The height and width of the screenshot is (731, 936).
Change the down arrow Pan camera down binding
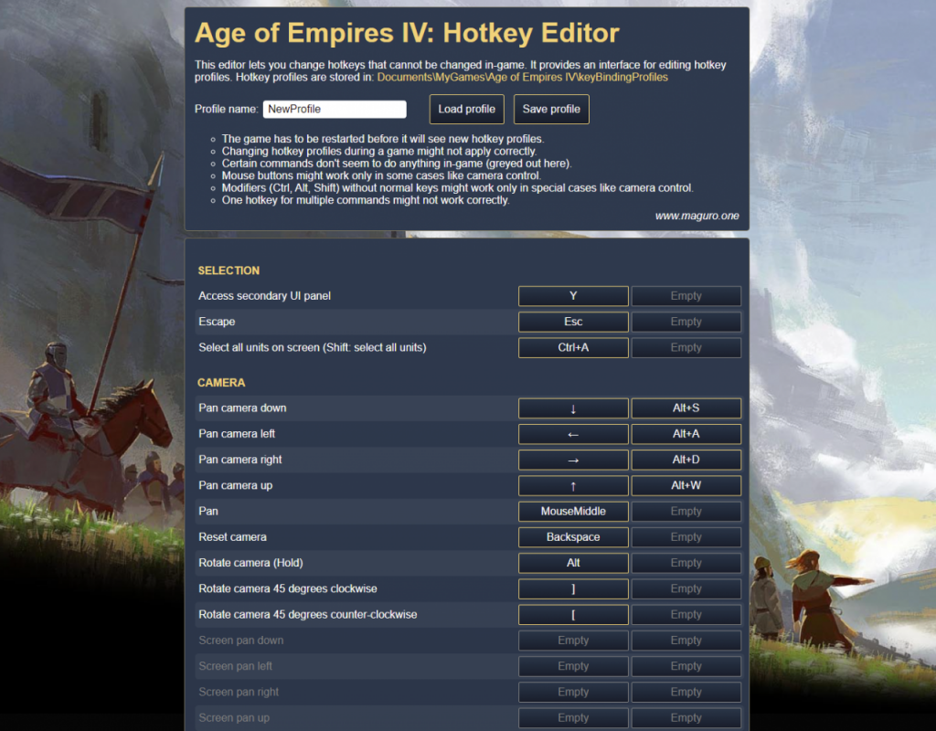573,408
